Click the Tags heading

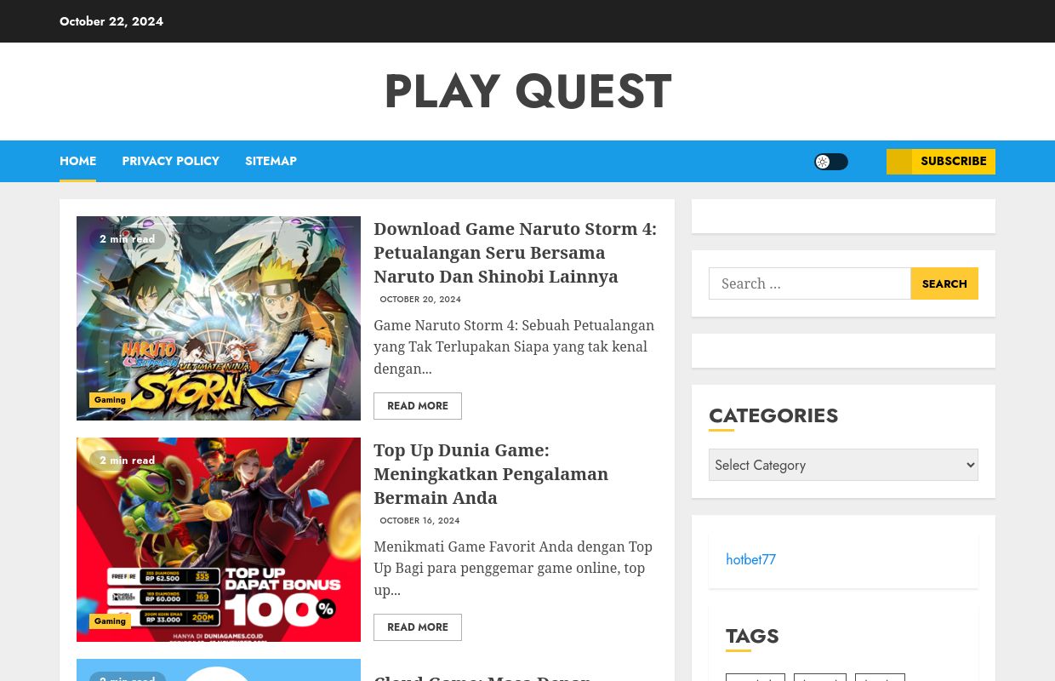752,636
